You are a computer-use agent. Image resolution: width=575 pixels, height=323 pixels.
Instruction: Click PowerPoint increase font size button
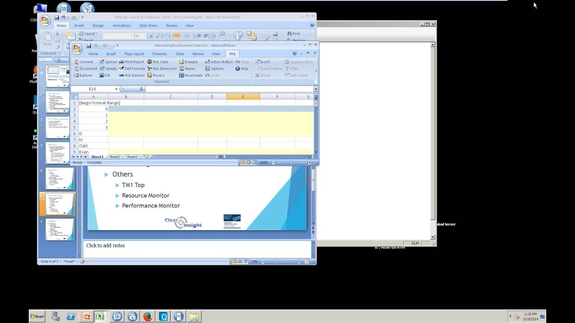coord(151,36)
